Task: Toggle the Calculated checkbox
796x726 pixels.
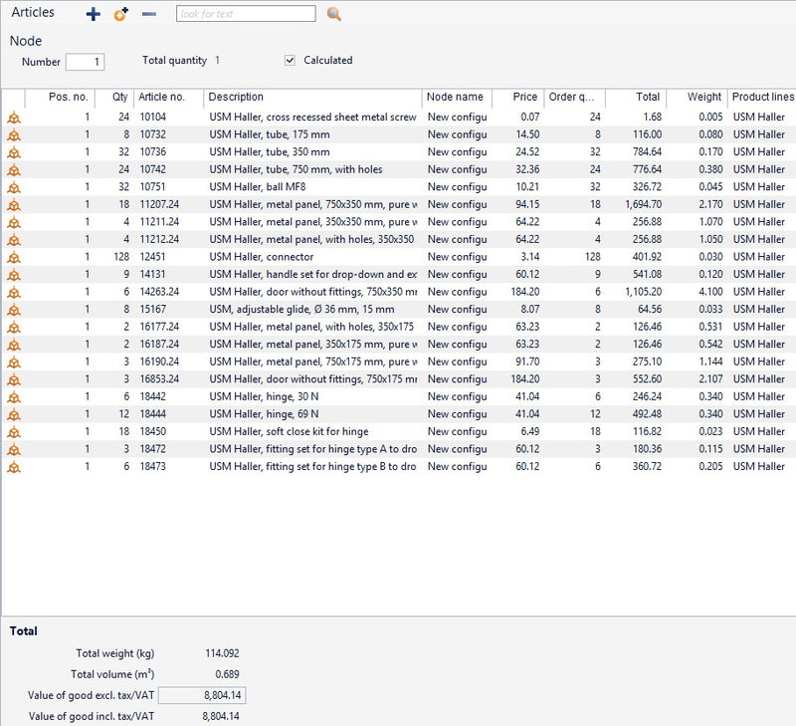Action: coord(290,61)
